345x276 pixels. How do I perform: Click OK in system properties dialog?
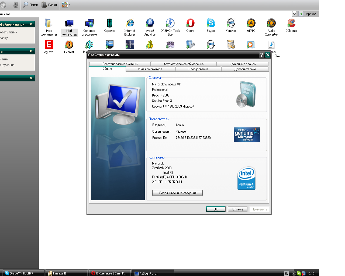[216, 209]
